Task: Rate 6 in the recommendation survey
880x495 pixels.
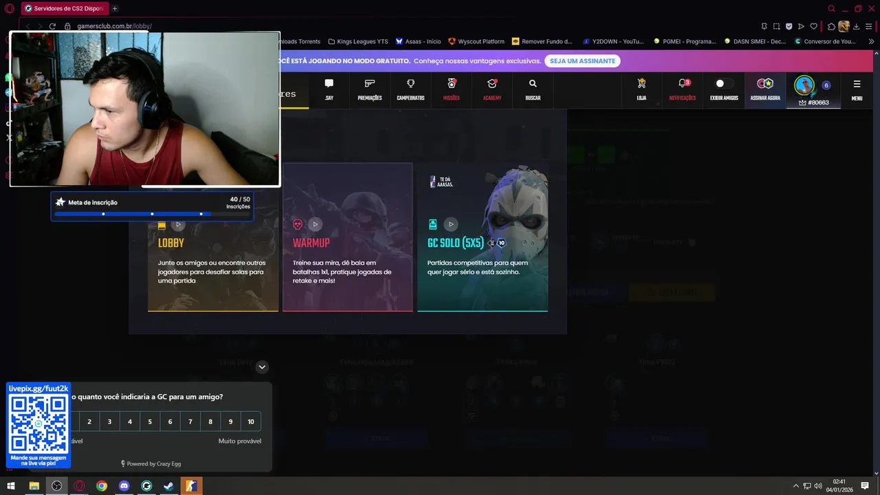Action: (x=170, y=421)
